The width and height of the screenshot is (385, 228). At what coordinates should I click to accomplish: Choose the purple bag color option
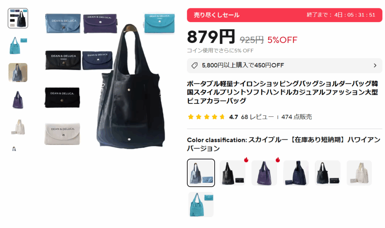point(264,173)
